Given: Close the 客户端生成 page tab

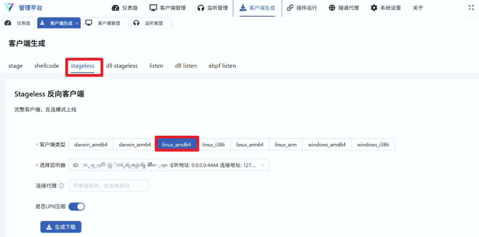Looking at the screenshot, I should (x=77, y=23).
